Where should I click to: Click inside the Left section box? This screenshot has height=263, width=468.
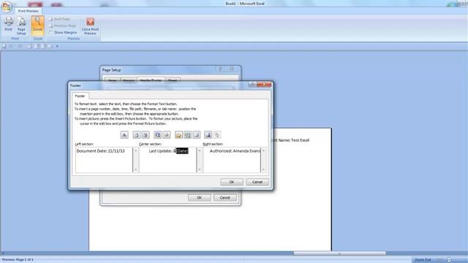pyautogui.click(x=104, y=160)
